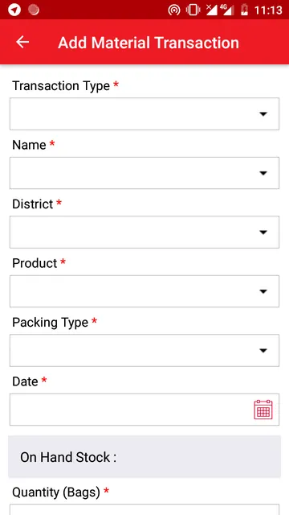Expand the Name dropdown
The height and width of the screenshot is (515, 289).
144,173
